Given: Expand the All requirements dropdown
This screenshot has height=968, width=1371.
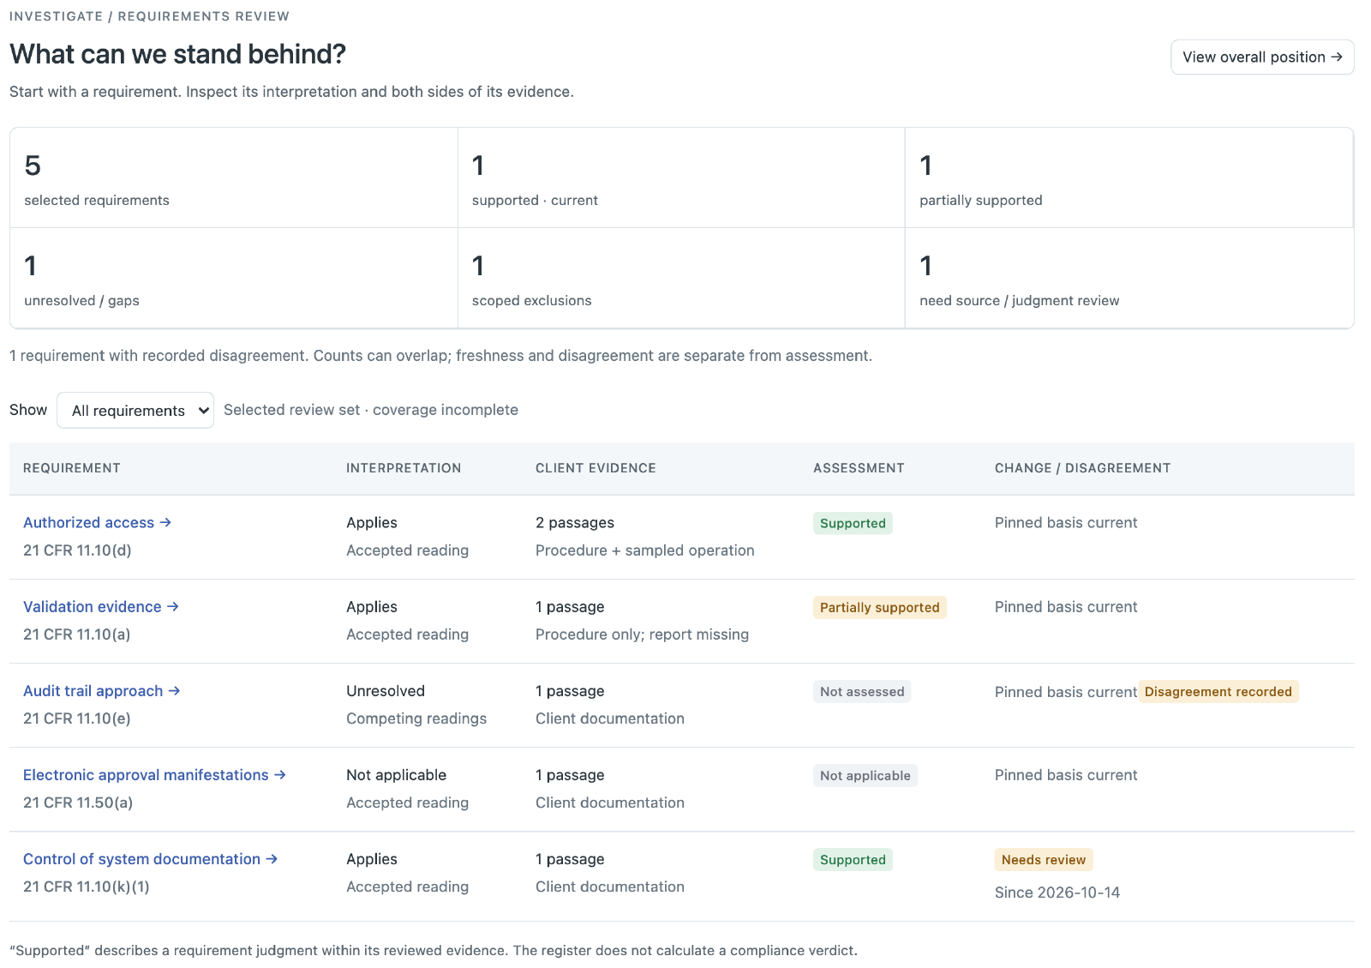Looking at the screenshot, I should pyautogui.click(x=135, y=411).
